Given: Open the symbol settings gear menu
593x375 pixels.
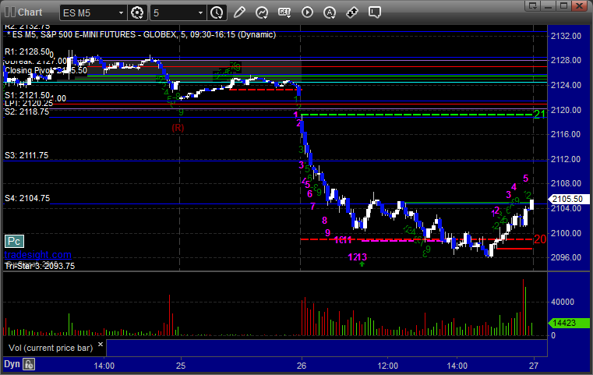Looking at the screenshot, I should click(x=137, y=12).
